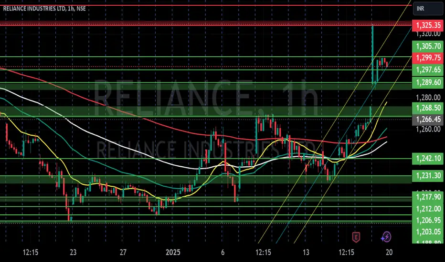445x262 pixels.
Task: Click the 20 date axis label
Action: [x=389, y=252]
